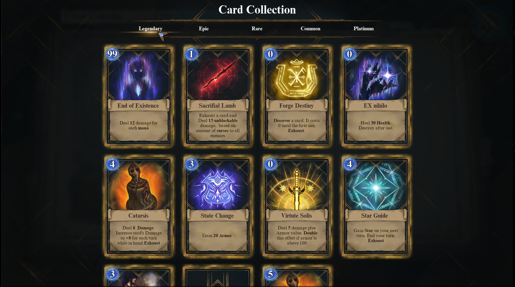Click the 99 mana cost gem
The width and height of the screenshot is (515, 287).
[112, 54]
